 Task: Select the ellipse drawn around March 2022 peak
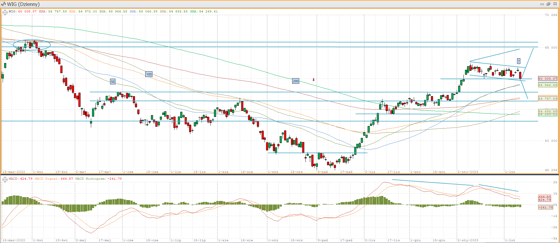[32, 45]
